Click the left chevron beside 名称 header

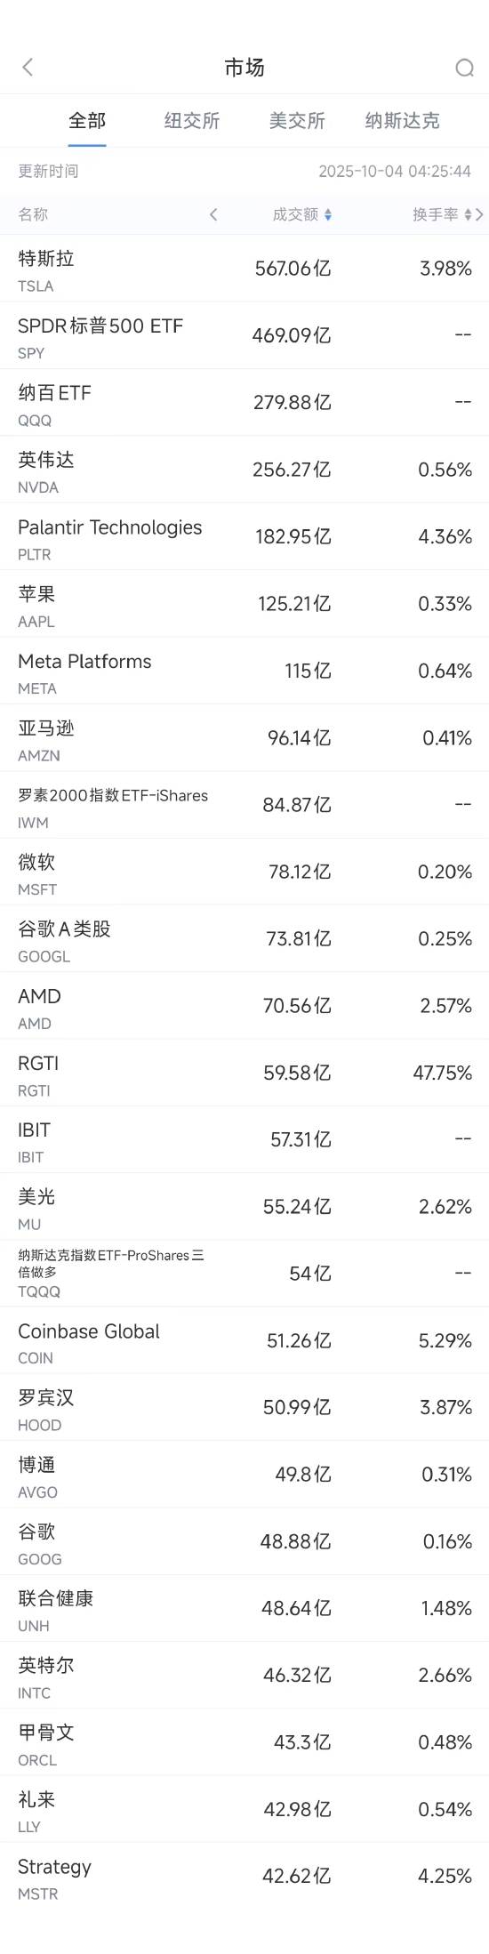pos(213,214)
